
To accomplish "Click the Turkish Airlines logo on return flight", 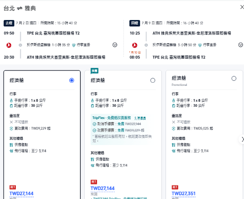I will [135, 45].
